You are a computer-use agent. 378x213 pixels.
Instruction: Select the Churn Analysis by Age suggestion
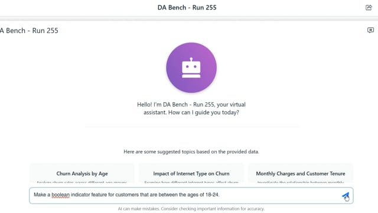(x=82, y=173)
